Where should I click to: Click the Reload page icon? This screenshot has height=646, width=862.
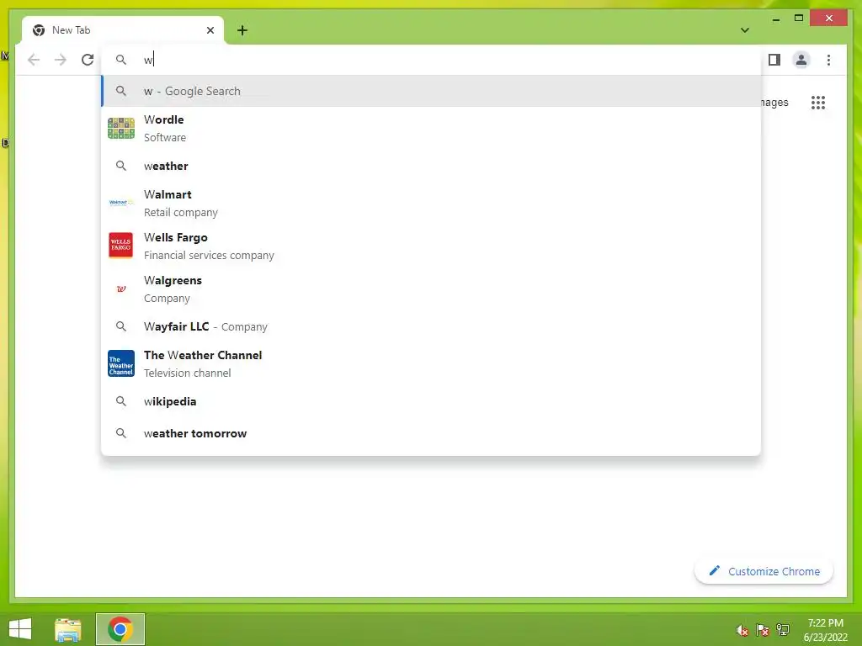point(88,60)
